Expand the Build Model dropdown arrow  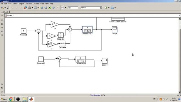point(115,8)
